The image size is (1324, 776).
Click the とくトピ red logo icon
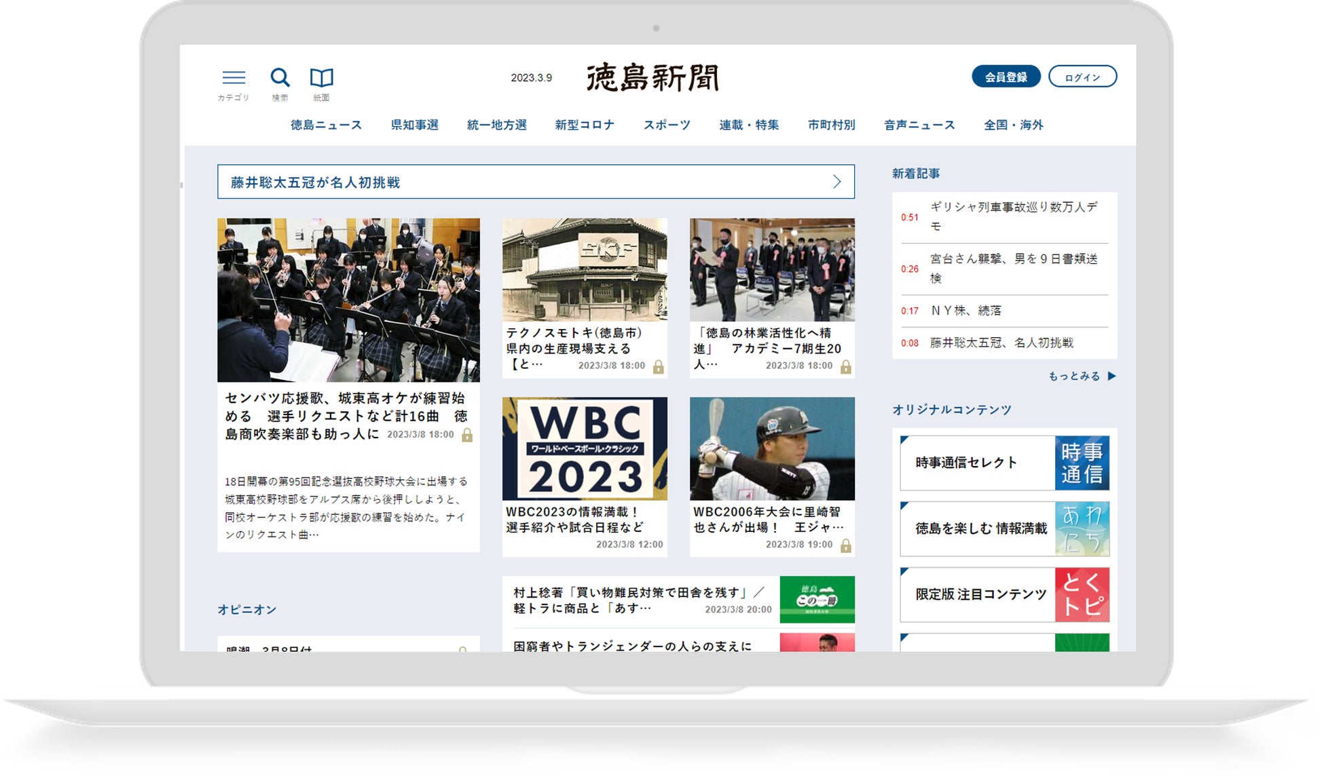1082,594
